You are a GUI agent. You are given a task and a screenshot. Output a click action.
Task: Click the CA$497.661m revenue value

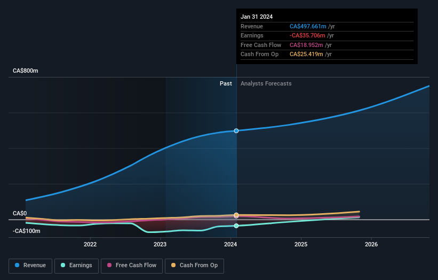(x=308, y=26)
